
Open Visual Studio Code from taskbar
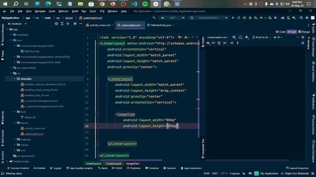click(134, 4)
